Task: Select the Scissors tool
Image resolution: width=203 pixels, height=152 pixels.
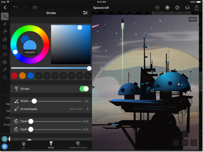Action: pyautogui.click(x=5, y=32)
